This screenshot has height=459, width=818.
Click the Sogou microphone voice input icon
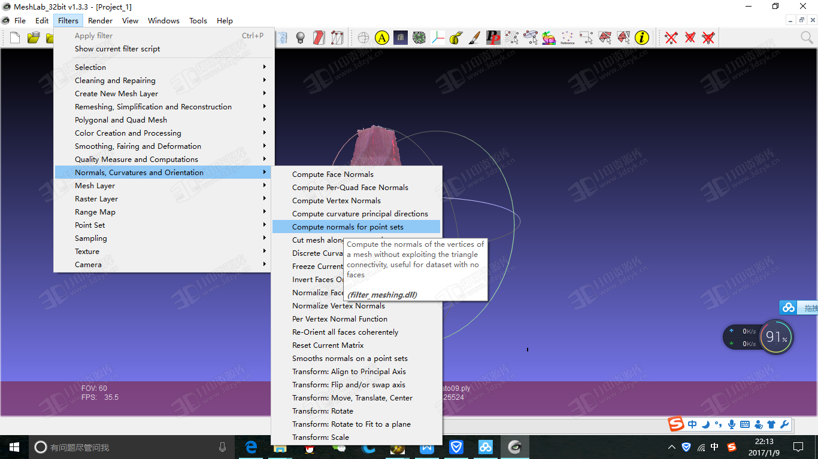tap(732, 424)
